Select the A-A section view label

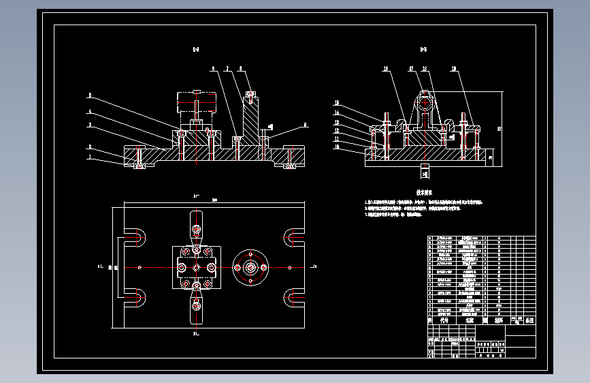point(196,49)
